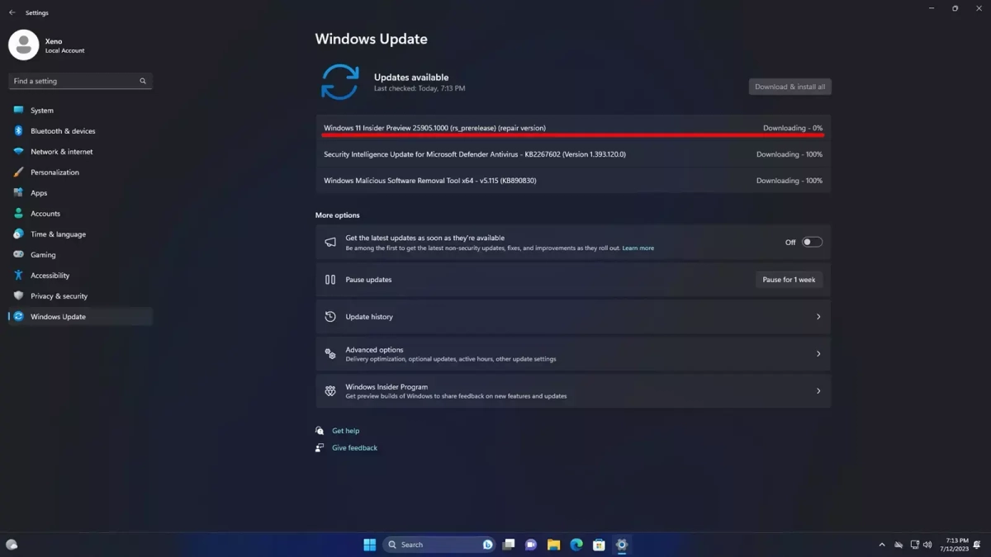Image resolution: width=991 pixels, height=557 pixels.
Task: Click the large Windows Update sync arrows icon
Action: [x=339, y=82]
